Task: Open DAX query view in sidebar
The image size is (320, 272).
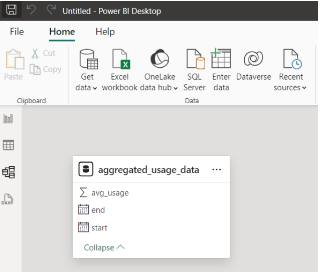Action: 8,199
